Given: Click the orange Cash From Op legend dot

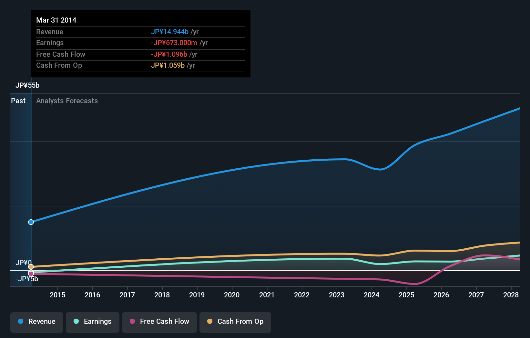Looking at the screenshot, I should click(210, 322).
